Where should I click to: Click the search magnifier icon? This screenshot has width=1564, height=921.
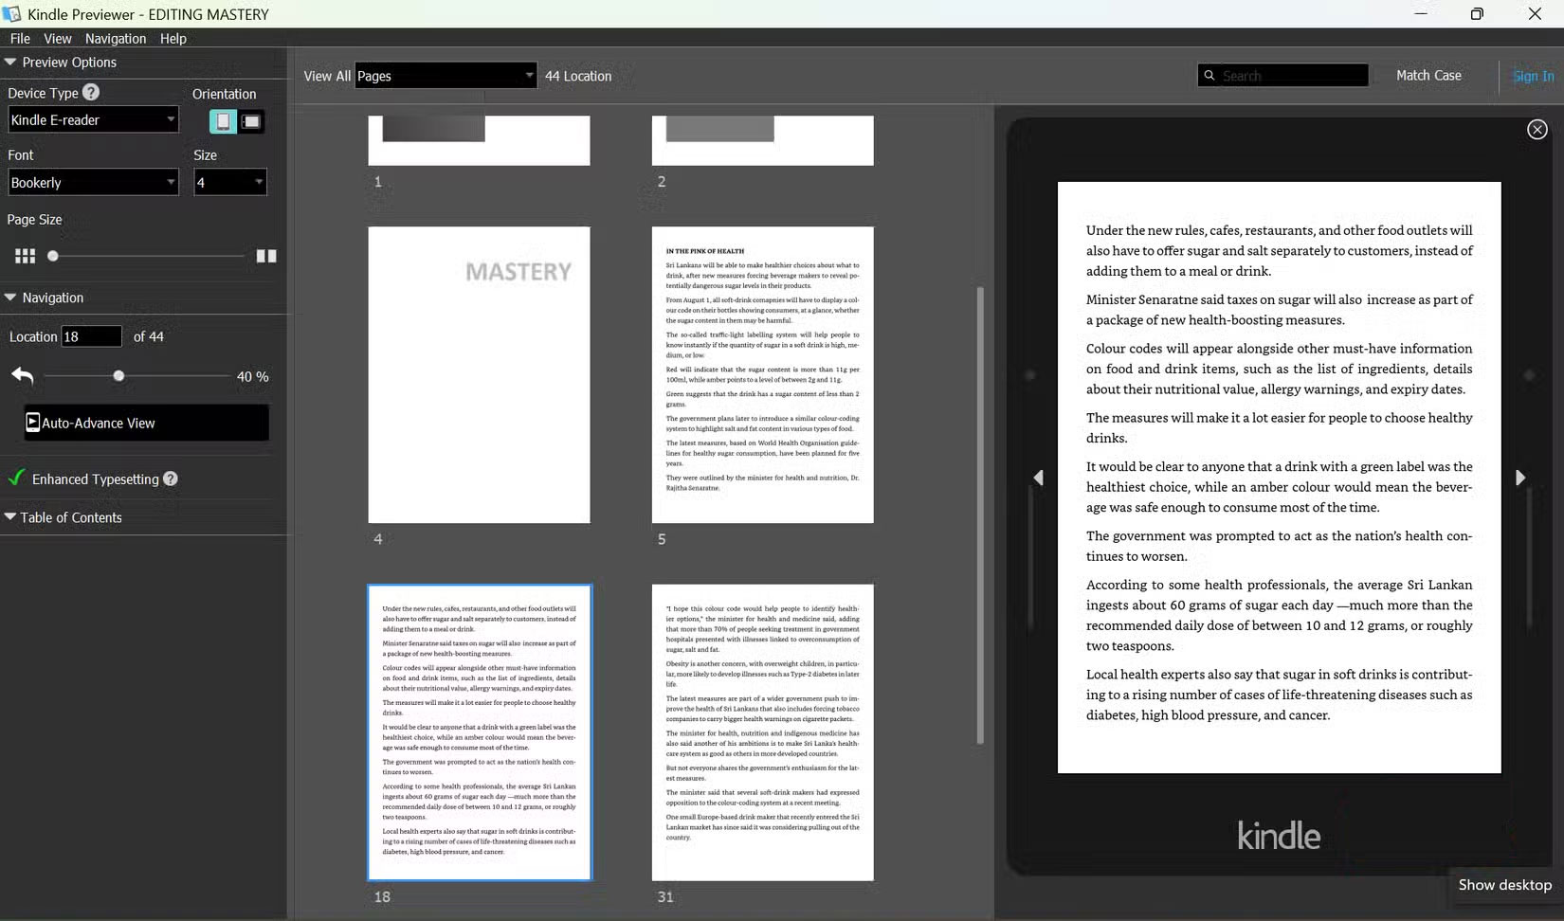point(1209,75)
